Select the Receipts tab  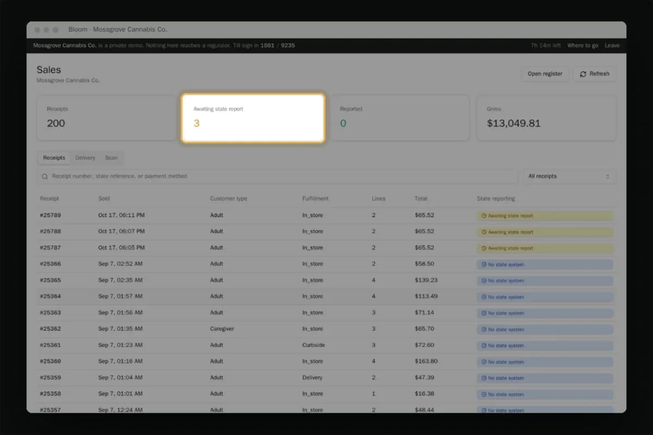[54, 158]
